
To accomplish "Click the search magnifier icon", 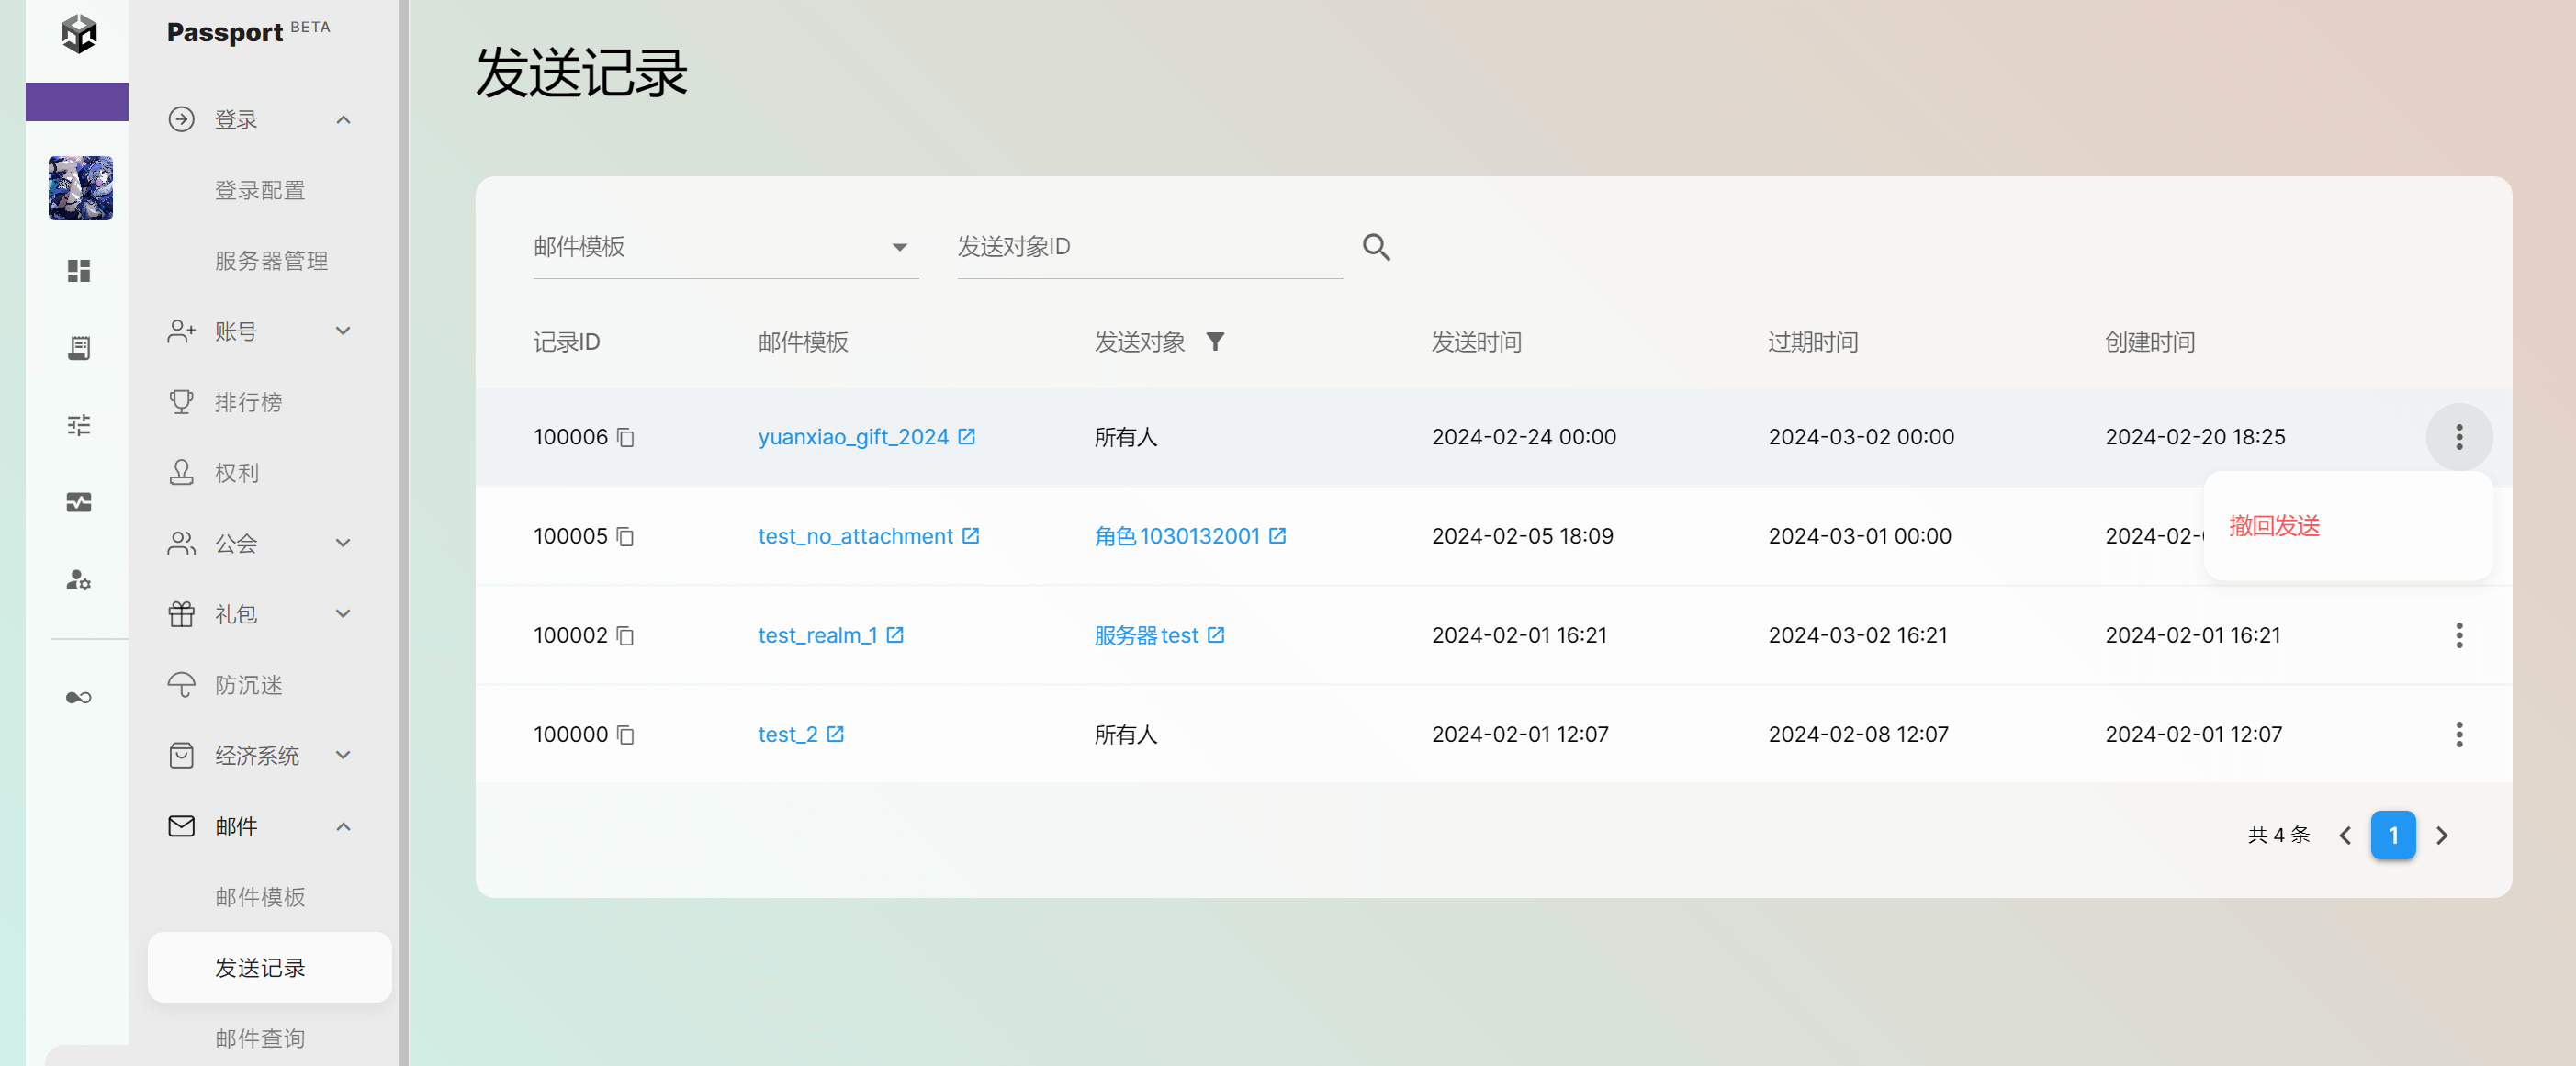I will point(1376,247).
